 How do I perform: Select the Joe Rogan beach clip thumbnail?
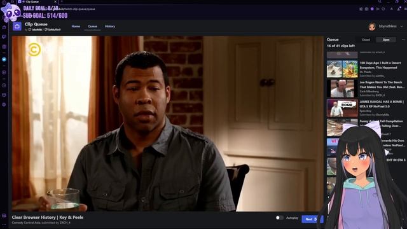pyautogui.click(x=342, y=88)
